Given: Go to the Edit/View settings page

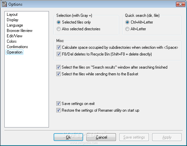Looking at the screenshot, I should point(14,36).
